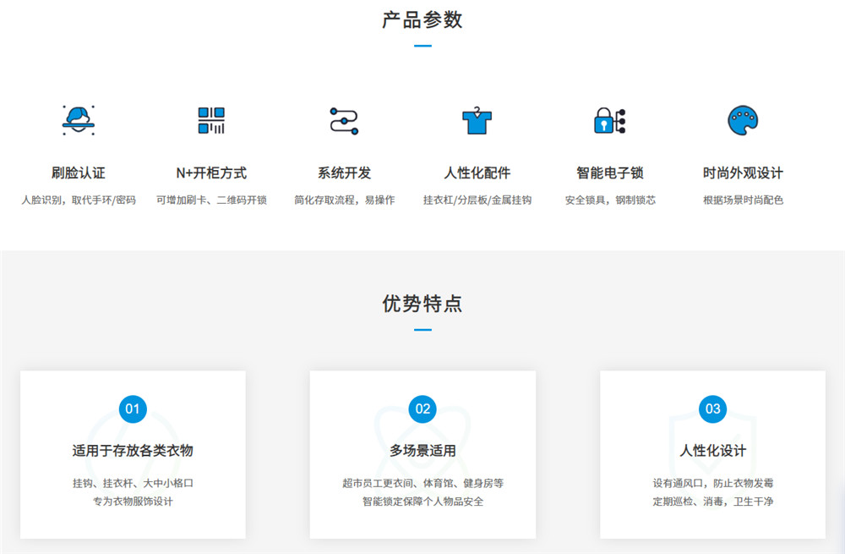Select the color palette icon
The height and width of the screenshot is (554, 845).
pyautogui.click(x=743, y=120)
